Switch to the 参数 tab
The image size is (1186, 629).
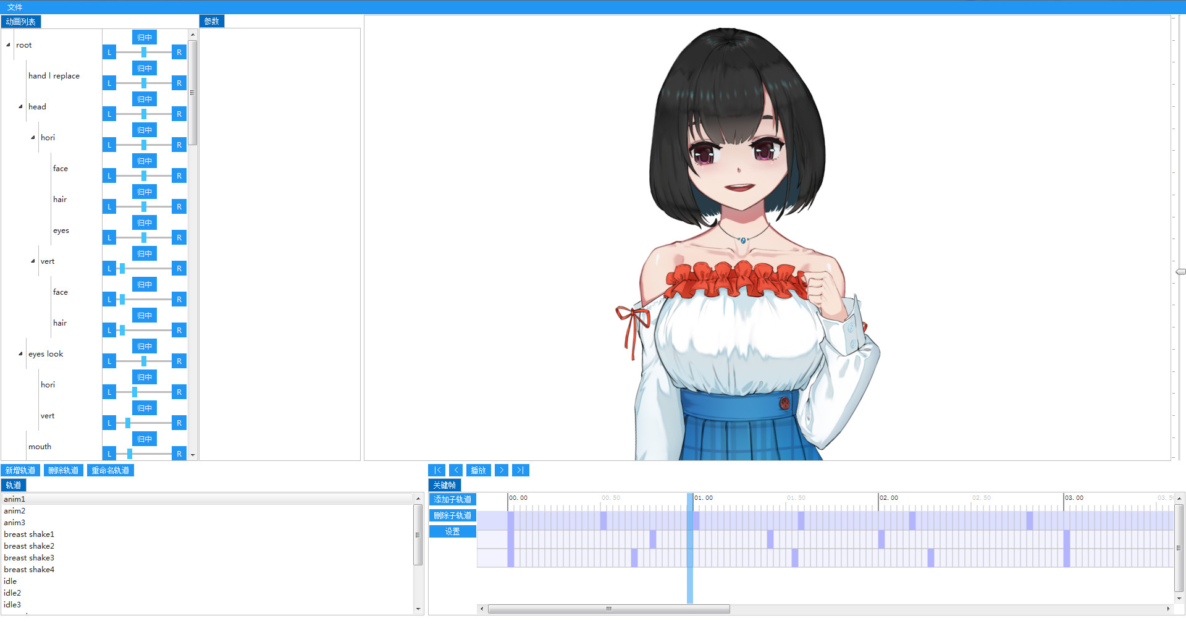(x=212, y=21)
